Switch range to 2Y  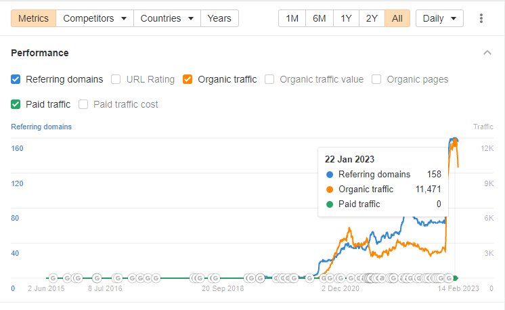click(372, 18)
